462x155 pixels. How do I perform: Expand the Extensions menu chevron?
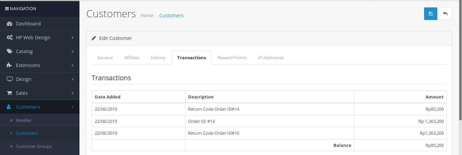(72, 65)
